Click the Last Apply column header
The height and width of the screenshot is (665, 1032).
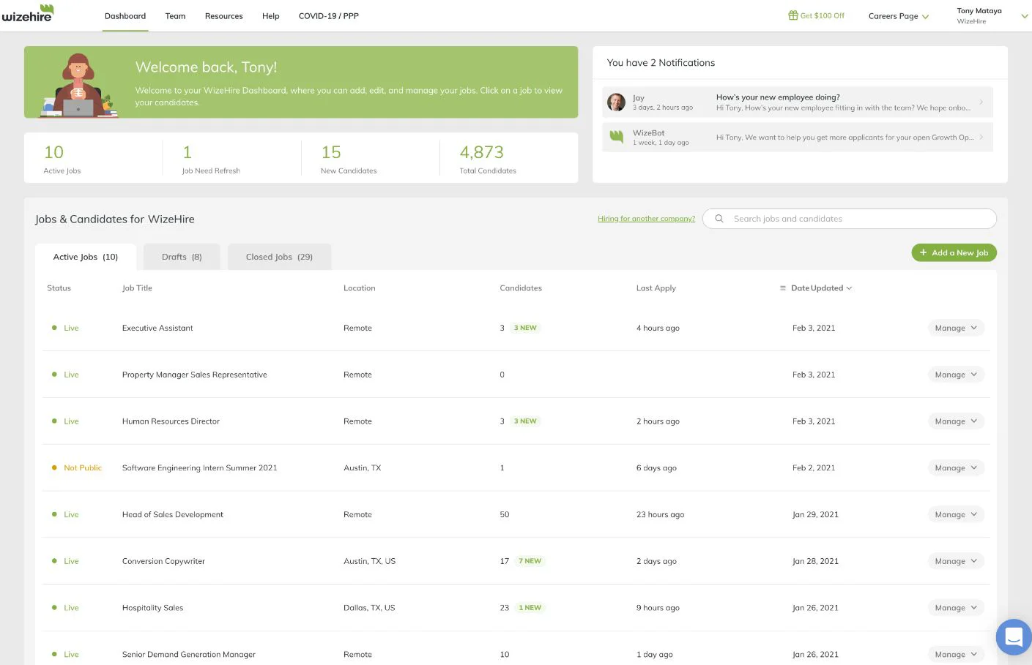coord(656,288)
